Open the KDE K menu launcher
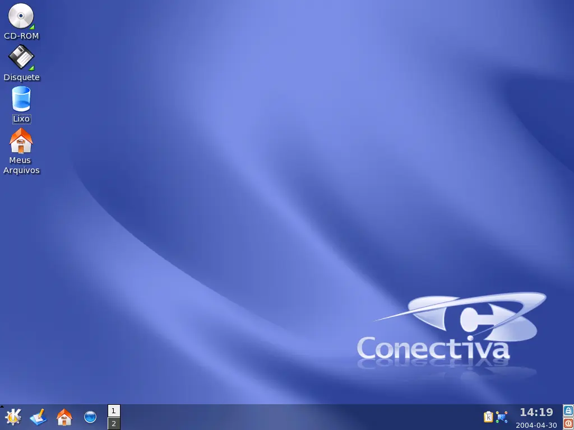 (13, 417)
